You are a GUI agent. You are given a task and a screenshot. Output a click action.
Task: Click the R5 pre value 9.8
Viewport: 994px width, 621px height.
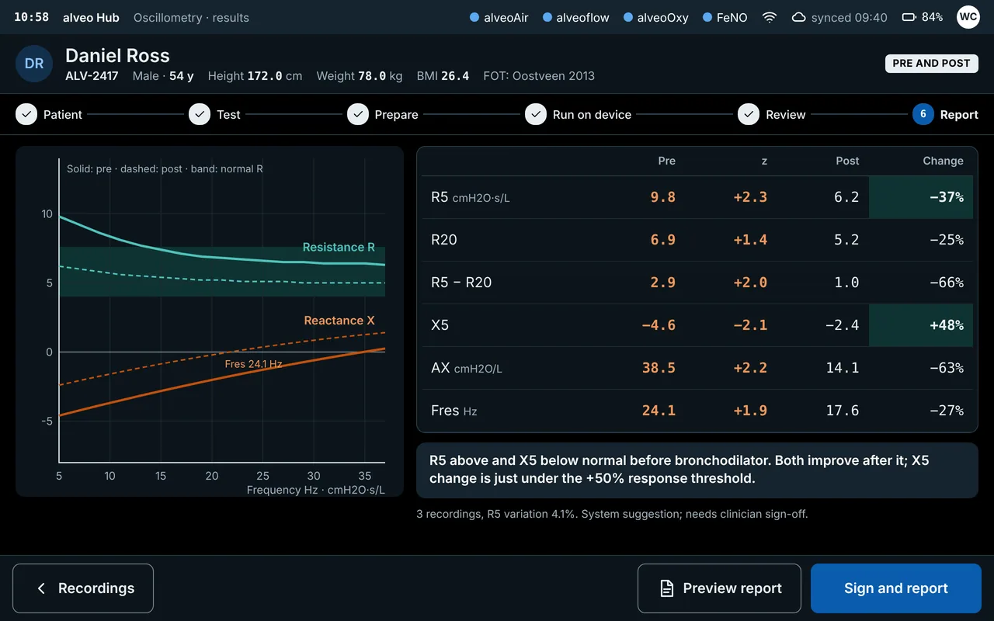[x=662, y=197]
